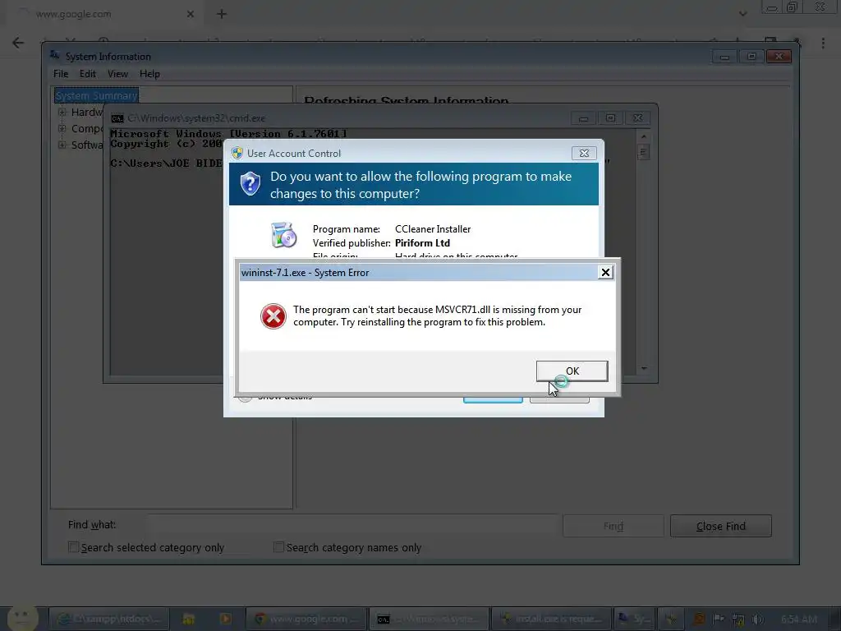Select System Summary in the tree

click(97, 95)
